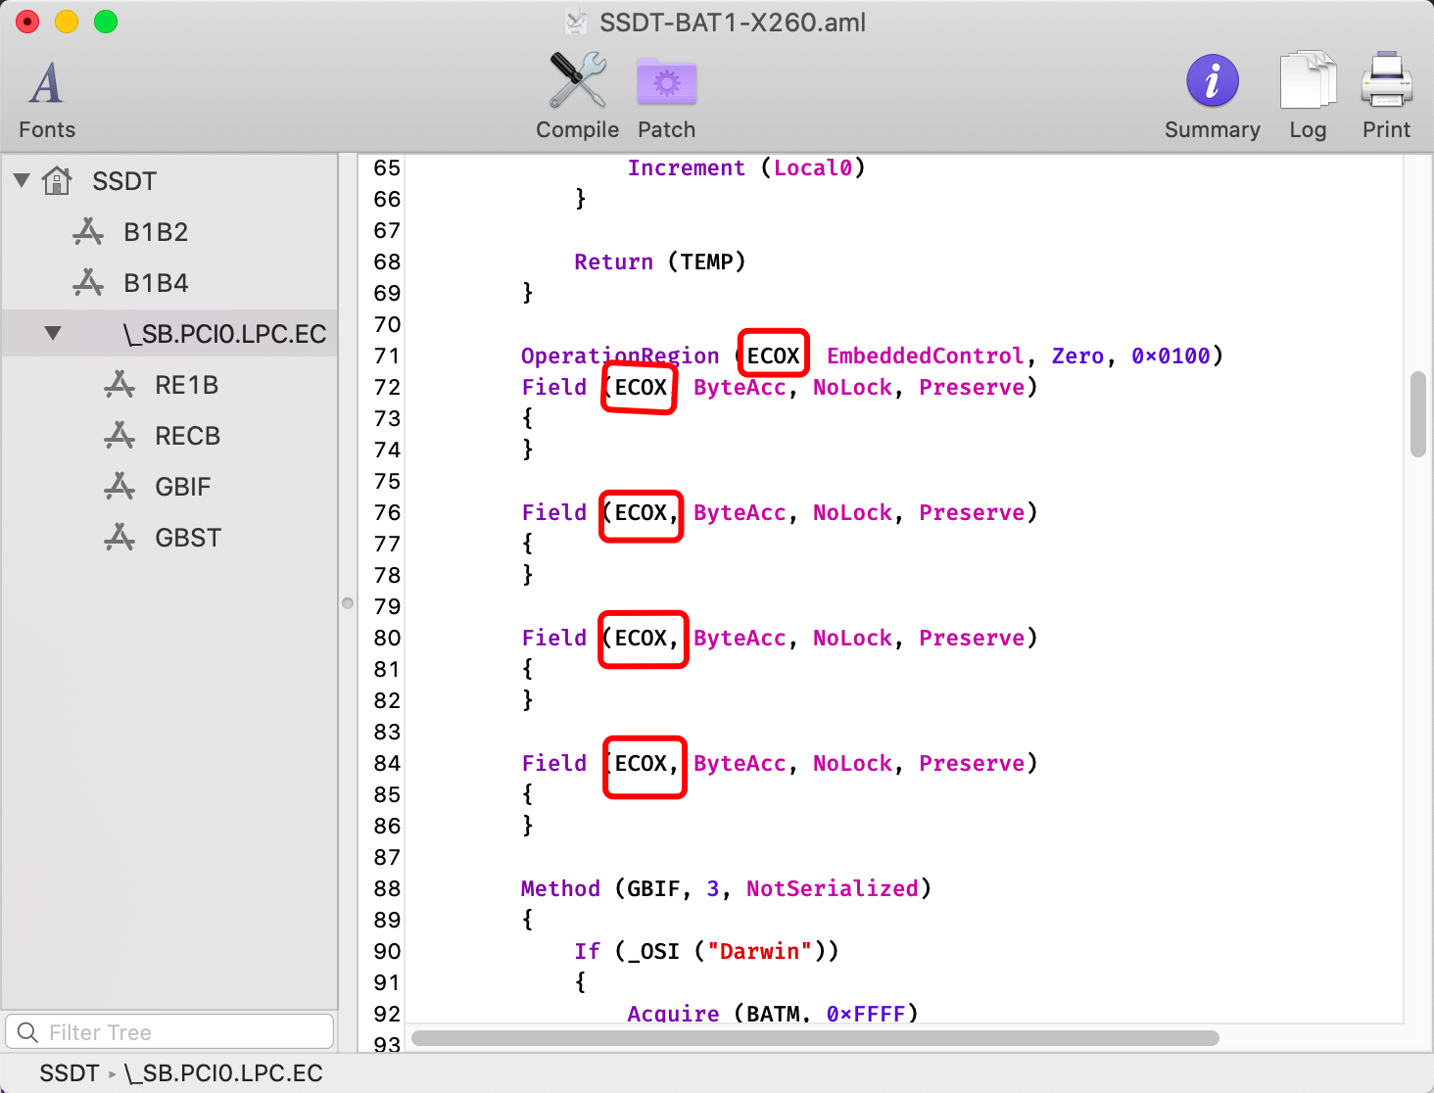
Task: Click NoLock on line 80
Action: pyautogui.click(x=852, y=638)
